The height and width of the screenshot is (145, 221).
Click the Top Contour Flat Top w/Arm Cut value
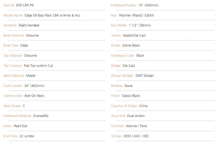tap(38, 66)
